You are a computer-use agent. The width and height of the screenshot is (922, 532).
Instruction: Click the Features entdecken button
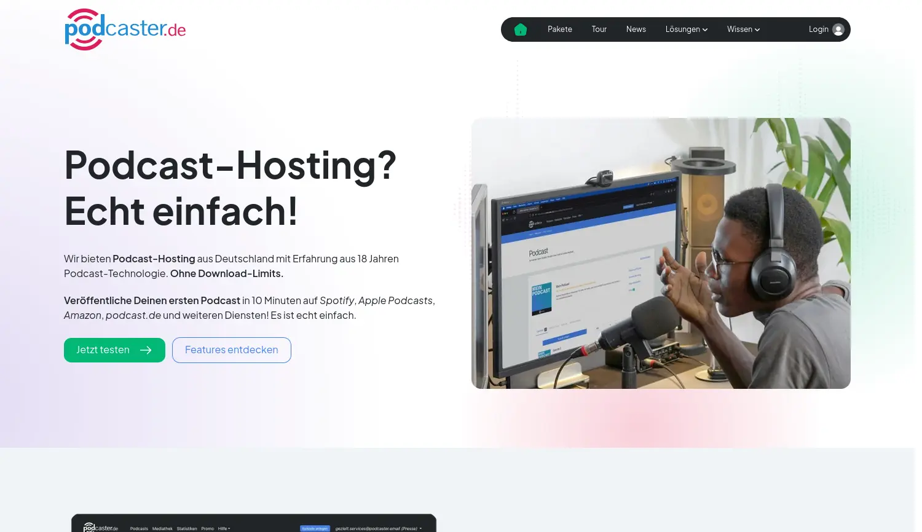click(x=232, y=350)
